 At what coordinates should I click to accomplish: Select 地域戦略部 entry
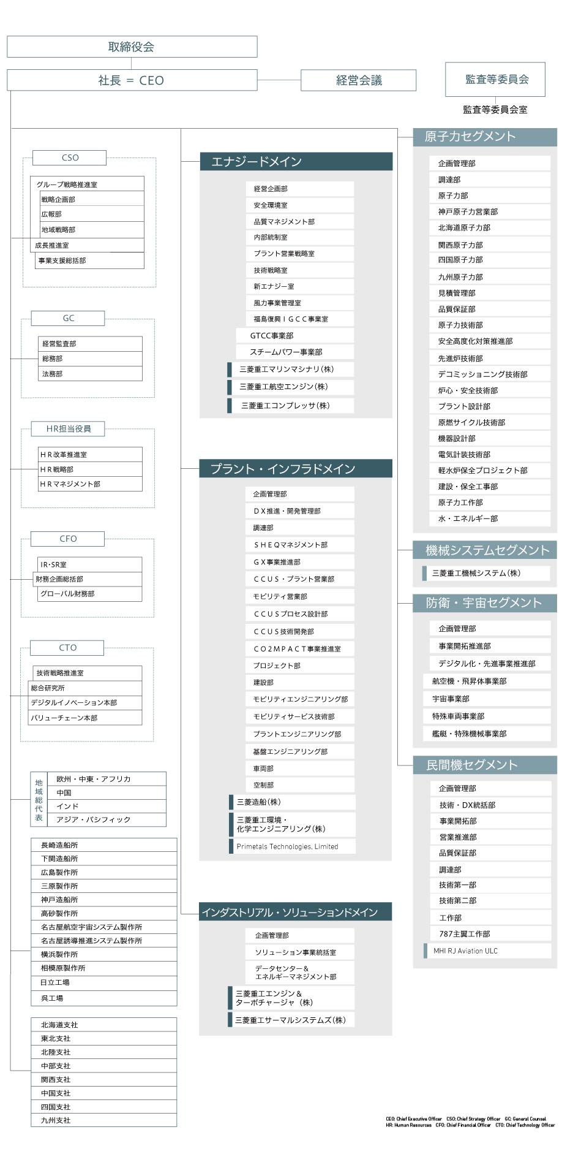click(92, 230)
